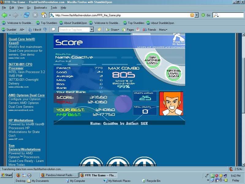The height and width of the screenshot is (184, 245).
Task: Click the Firefox Back arrow button
Action: click(5, 15)
